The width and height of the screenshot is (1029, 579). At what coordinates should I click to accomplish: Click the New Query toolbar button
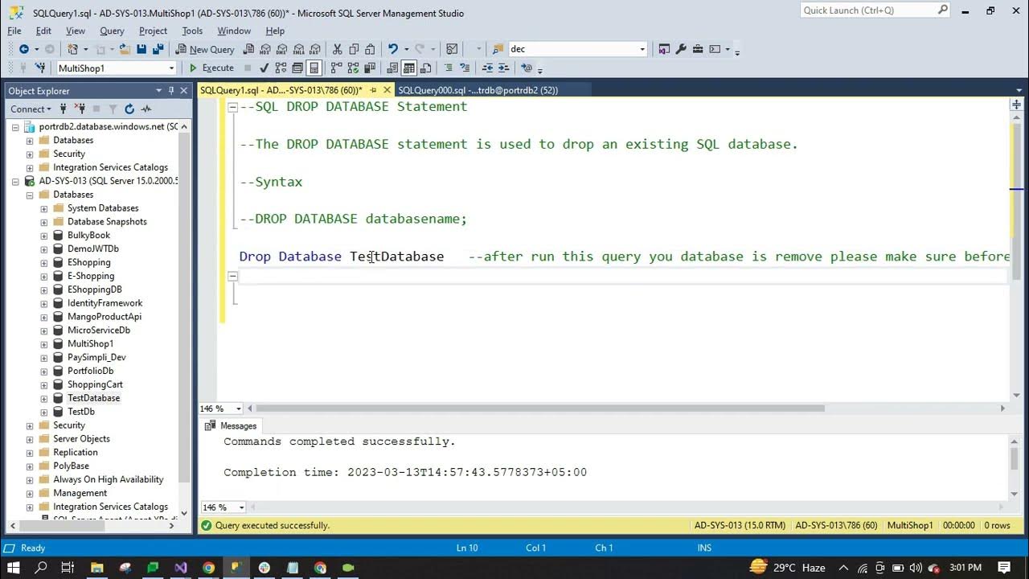206,49
